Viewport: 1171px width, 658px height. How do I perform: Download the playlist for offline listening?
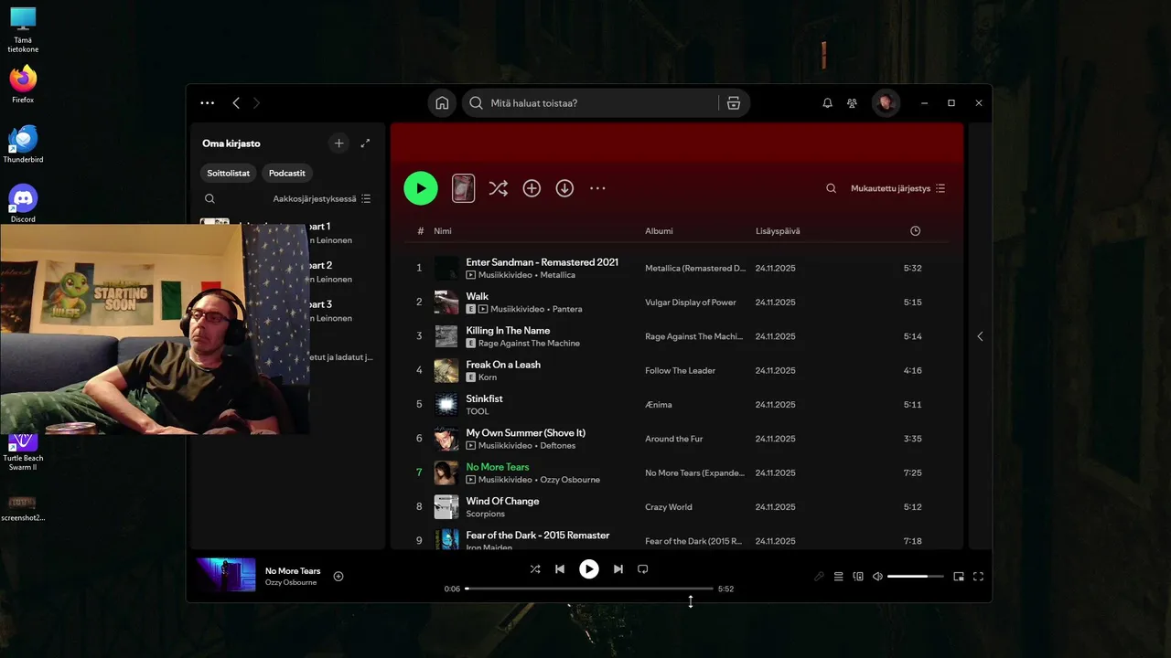[564, 188]
